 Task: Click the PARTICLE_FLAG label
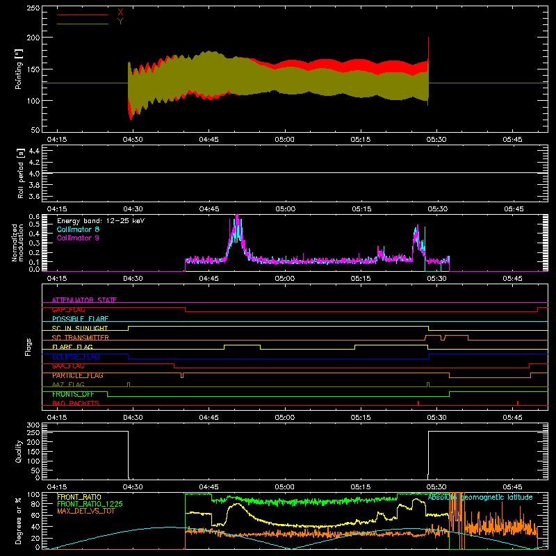coord(78,375)
